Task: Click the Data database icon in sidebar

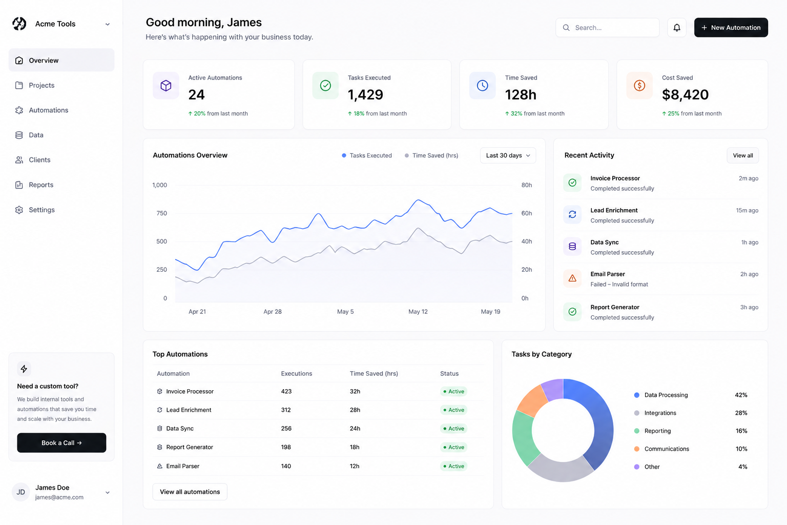Action: (x=19, y=135)
